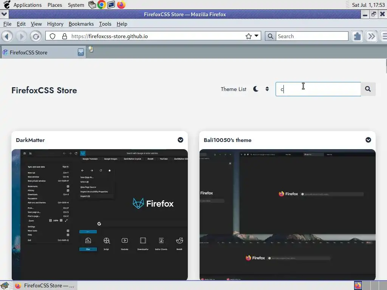Screen dimensions: 387x290
Task: Click the GNOME foot logo icon
Action: (7, 5)
